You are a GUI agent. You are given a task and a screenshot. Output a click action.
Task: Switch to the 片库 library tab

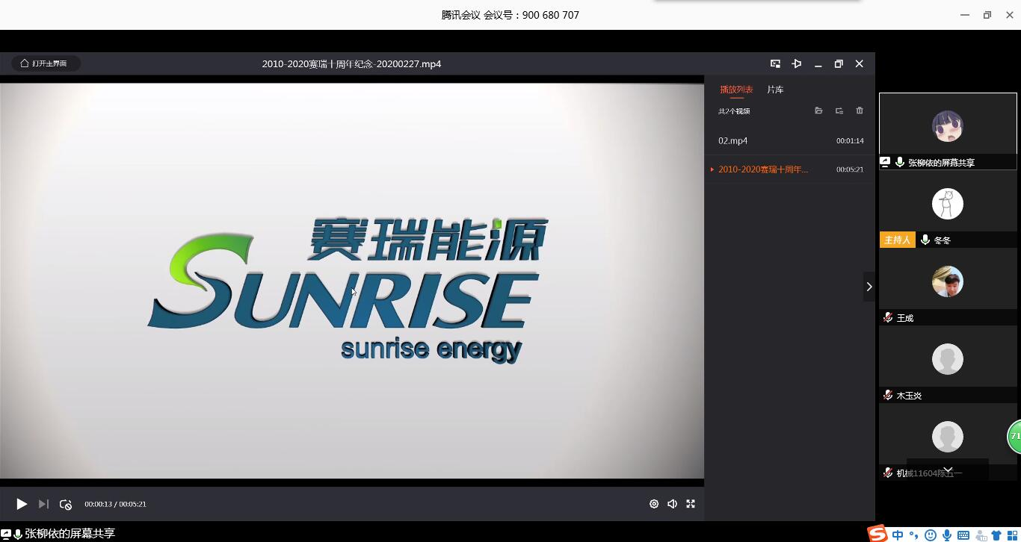coord(775,90)
